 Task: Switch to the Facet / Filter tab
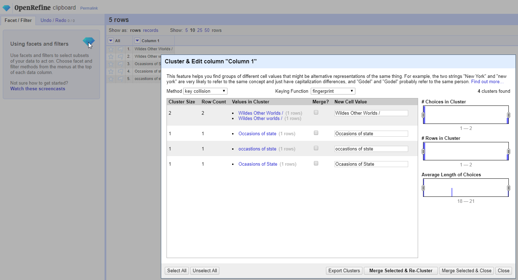18,20
